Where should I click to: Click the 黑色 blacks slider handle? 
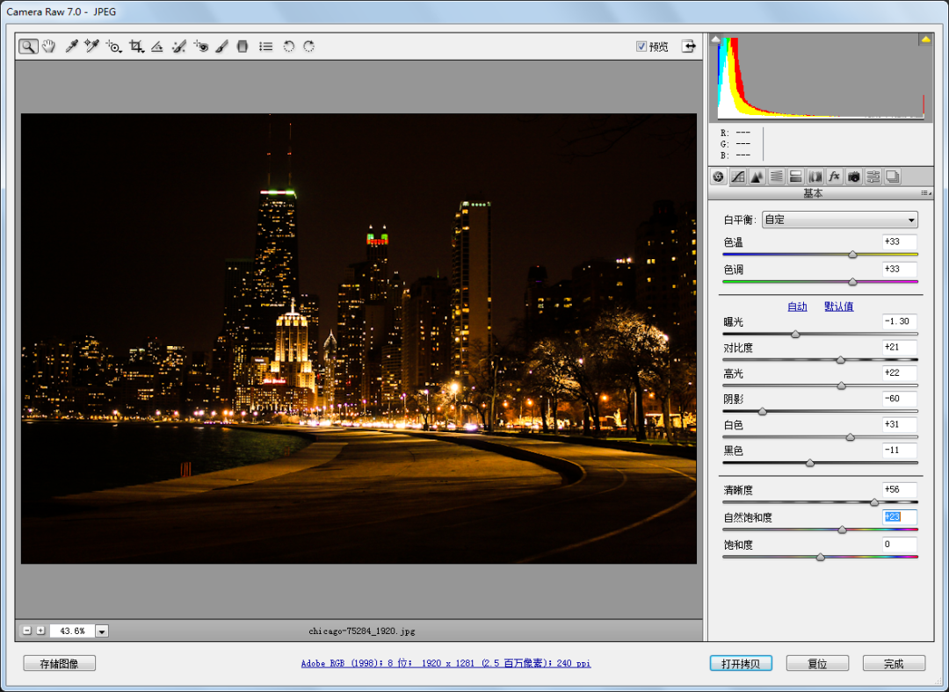[810, 464]
